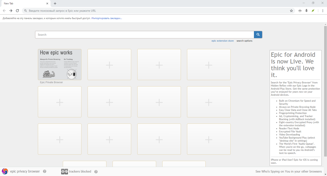Image resolution: width=327 pixels, height=176 pixels.
Task: Open help icon beside epic privacy browser
Action: [x=45, y=171]
